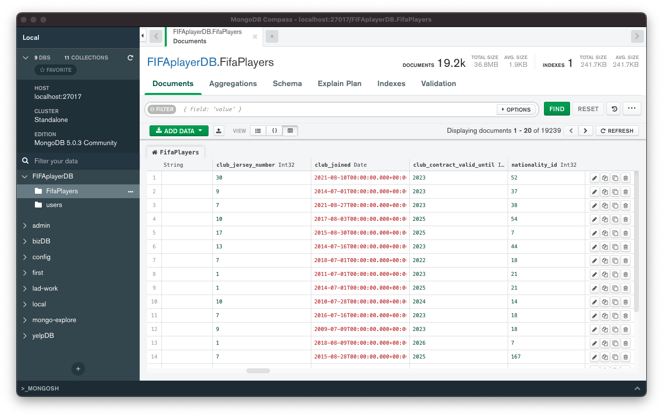The width and height of the screenshot is (663, 417).
Task: Click the FifaPlayers breadcrumb above table
Action: point(176,152)
